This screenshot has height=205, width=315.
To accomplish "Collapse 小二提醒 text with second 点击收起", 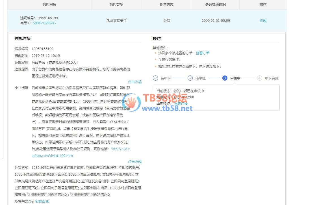I will point(135,161).
